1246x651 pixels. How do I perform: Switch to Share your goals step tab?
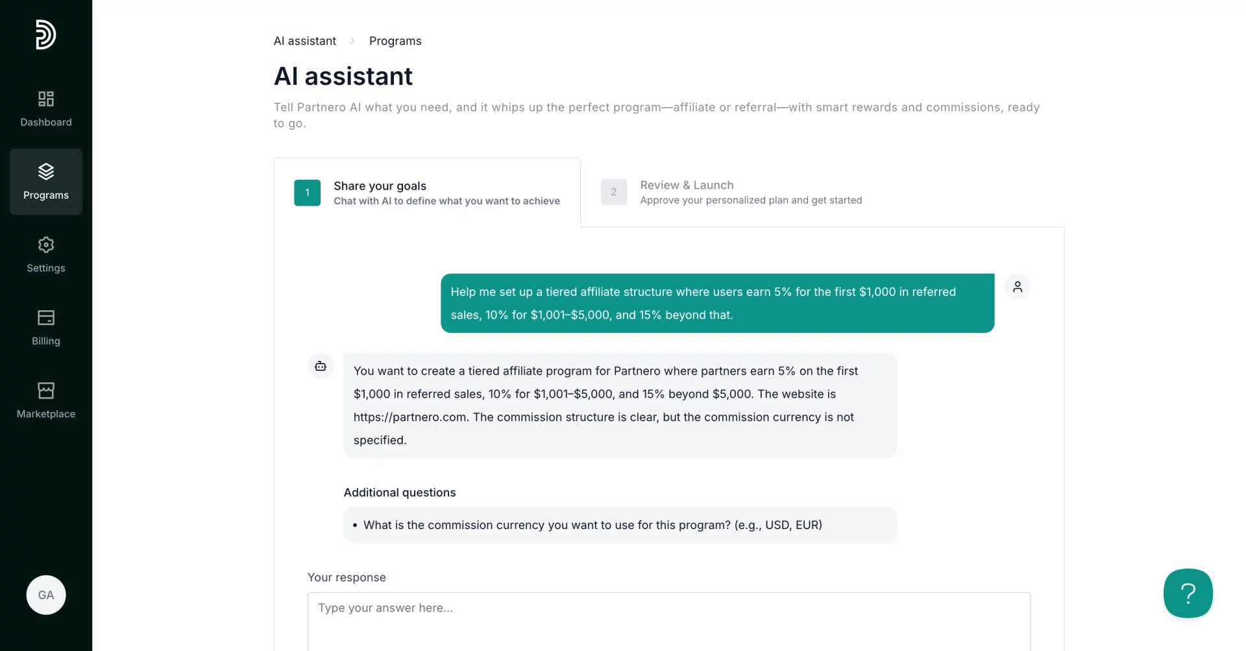pyautogui.click(x=427, y=193)
